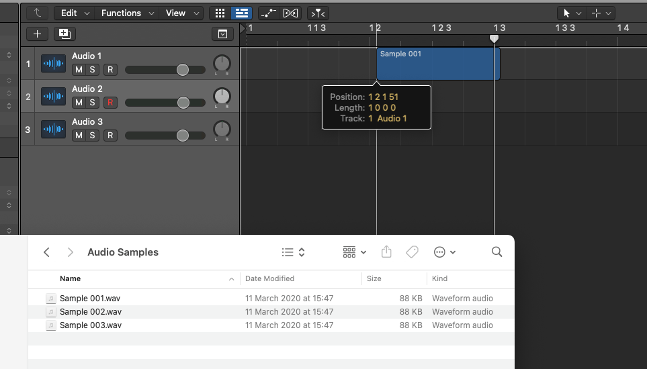647x369 pixels.
Task: Click the Audio 1 waveform track icon
Action: 53,64
